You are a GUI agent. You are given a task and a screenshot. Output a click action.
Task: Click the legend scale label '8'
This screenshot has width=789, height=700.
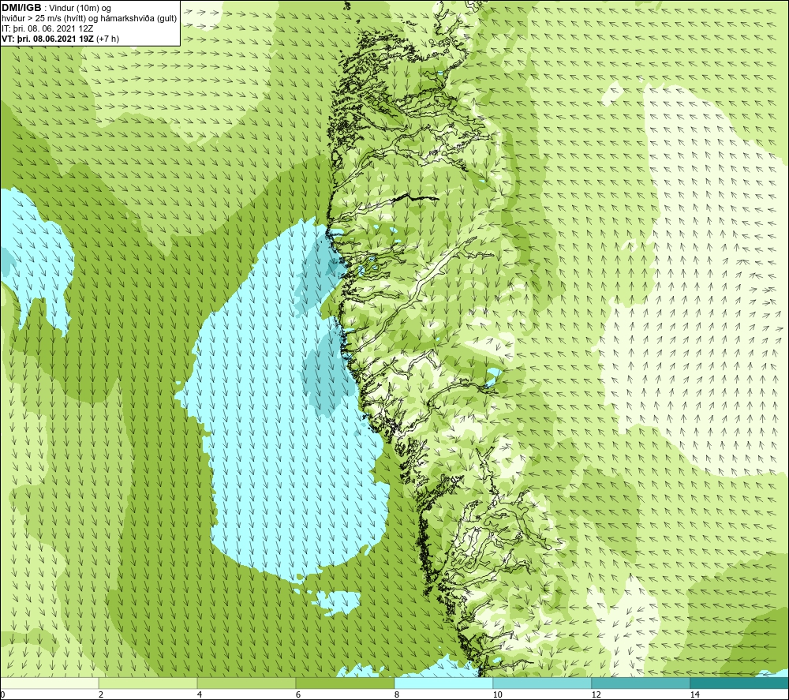(397, 694)
